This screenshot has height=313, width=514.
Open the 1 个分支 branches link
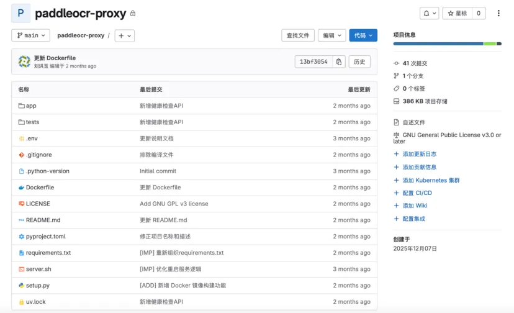click(413, 76)
